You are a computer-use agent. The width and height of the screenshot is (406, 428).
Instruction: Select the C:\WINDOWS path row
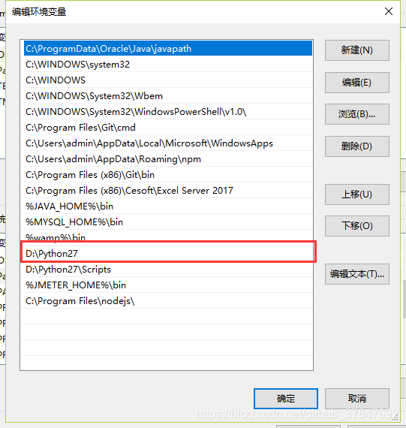click(x=167, y=80)
